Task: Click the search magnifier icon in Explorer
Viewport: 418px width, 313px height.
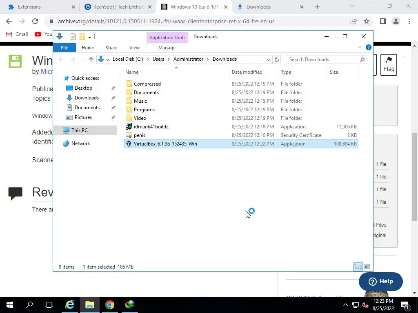Action: [x=362, y=60]
